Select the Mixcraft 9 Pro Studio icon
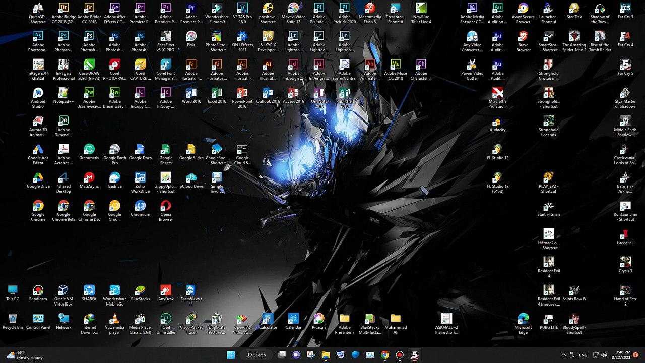 pyautogui.click(x=497, y=98)
